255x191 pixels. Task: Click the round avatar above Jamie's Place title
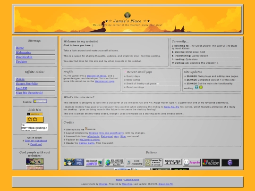pos(127,15)
